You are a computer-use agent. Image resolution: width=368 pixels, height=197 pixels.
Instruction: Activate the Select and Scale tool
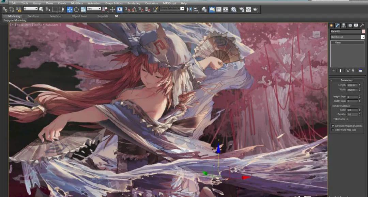[83, 10]
